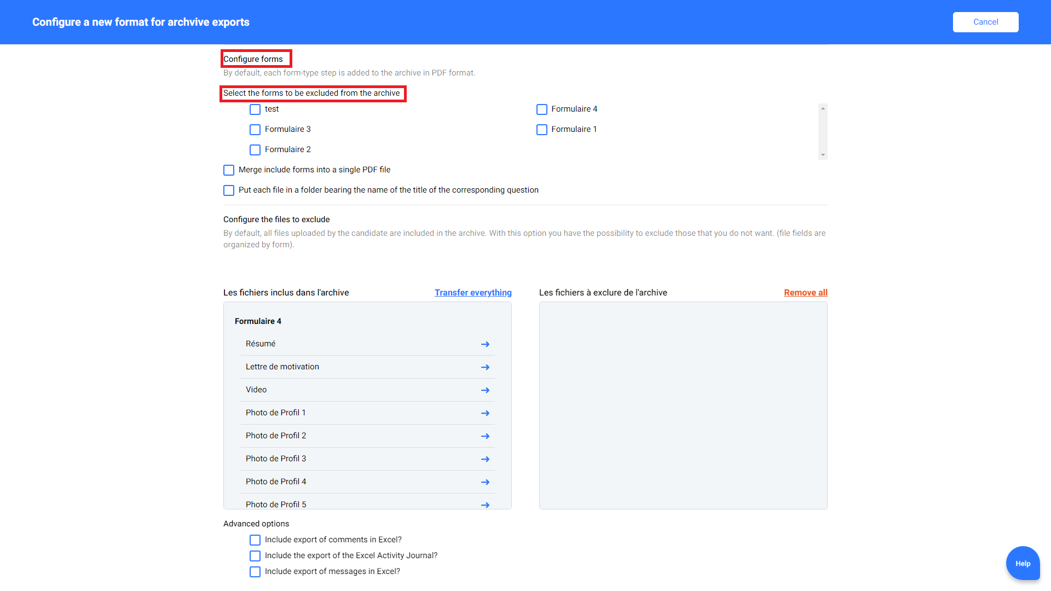Check the Formulaire 1 checkbox
Image resolution: width=1051 pixels, height=591 pixels.
[x=542, y=130]
